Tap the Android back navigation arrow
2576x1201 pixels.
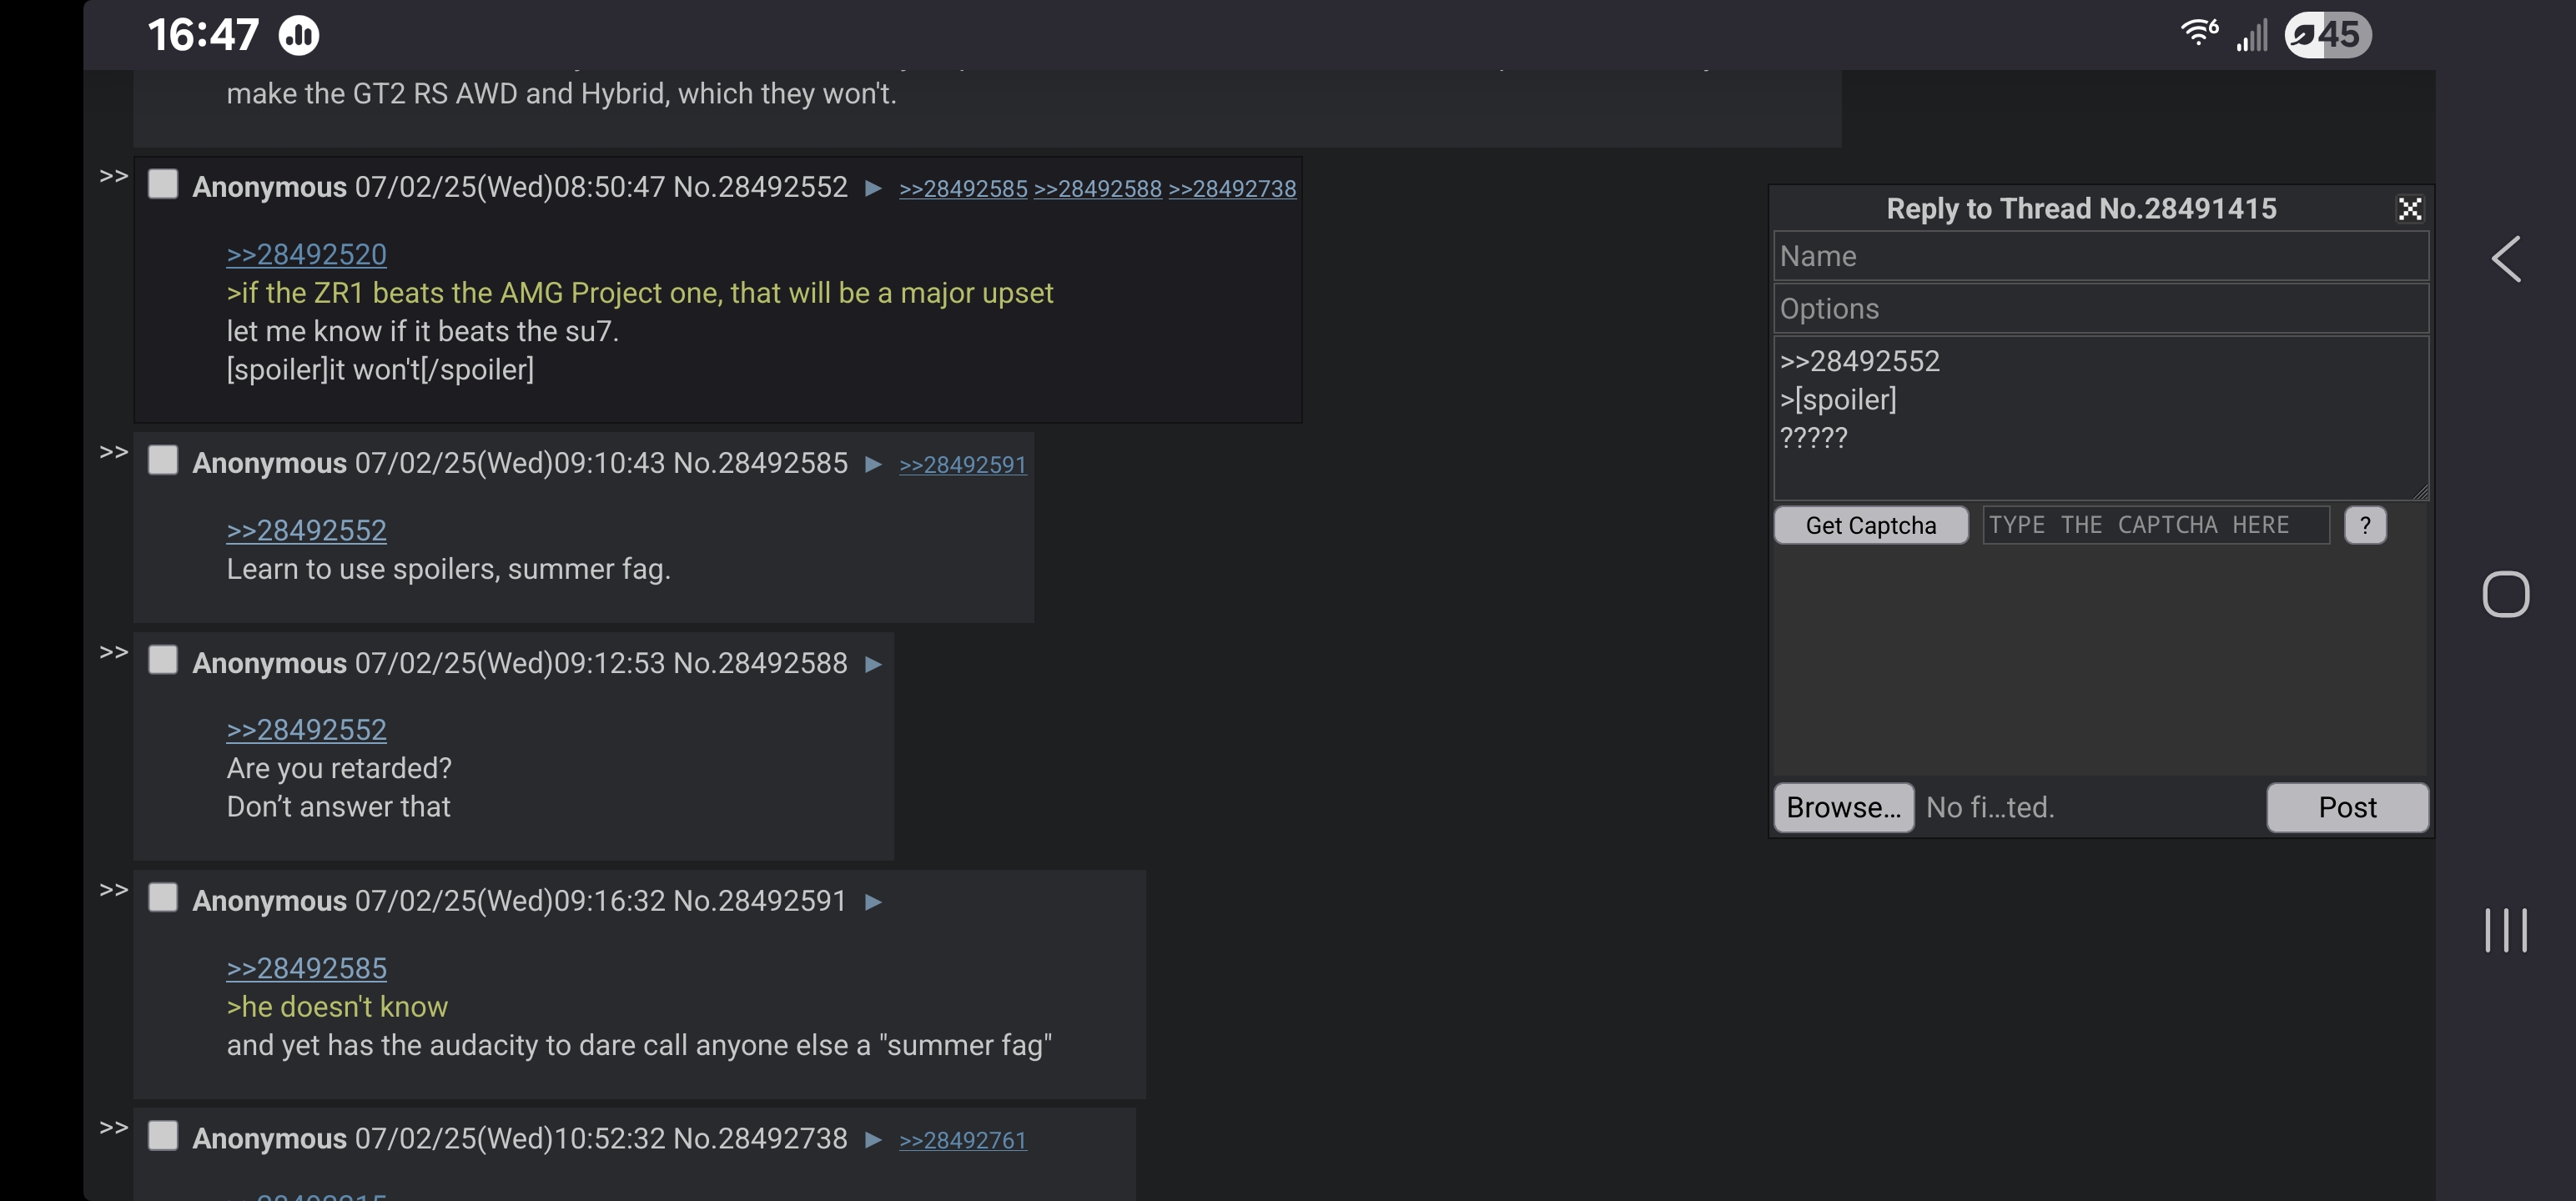click(2505, 260)
